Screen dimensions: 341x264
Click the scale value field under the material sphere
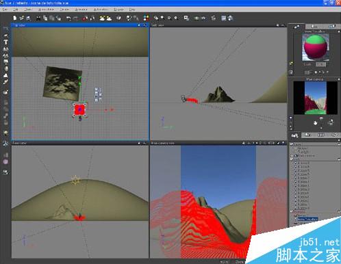click(320, 64)
